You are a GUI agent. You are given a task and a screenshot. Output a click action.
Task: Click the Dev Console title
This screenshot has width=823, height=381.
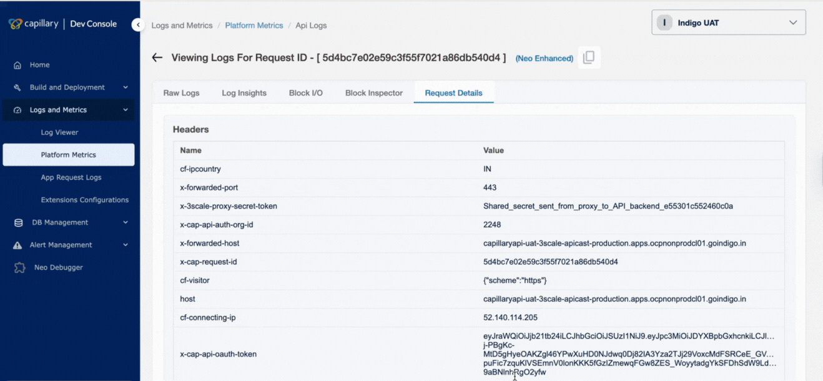(94, 24)
